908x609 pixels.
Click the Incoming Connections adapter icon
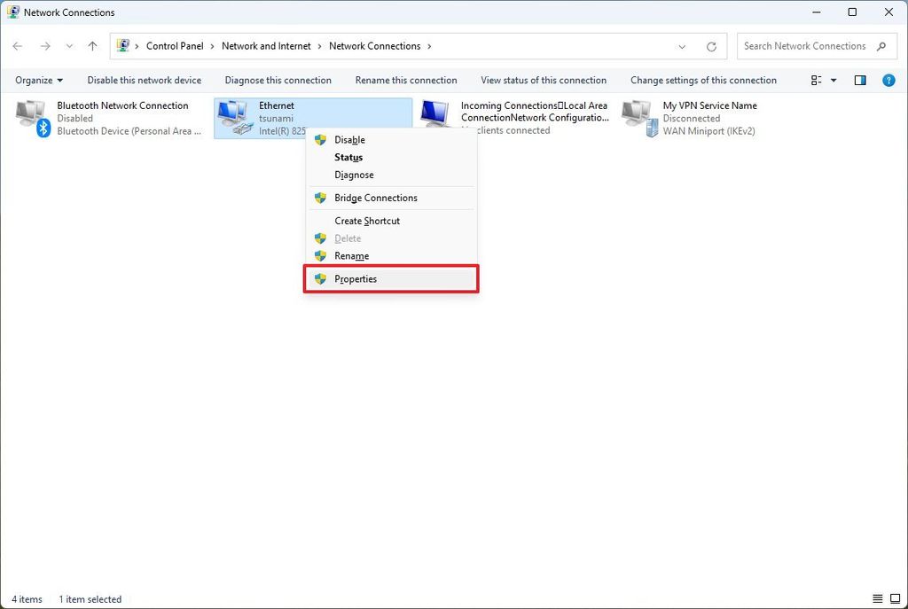[x=435, y=115]
